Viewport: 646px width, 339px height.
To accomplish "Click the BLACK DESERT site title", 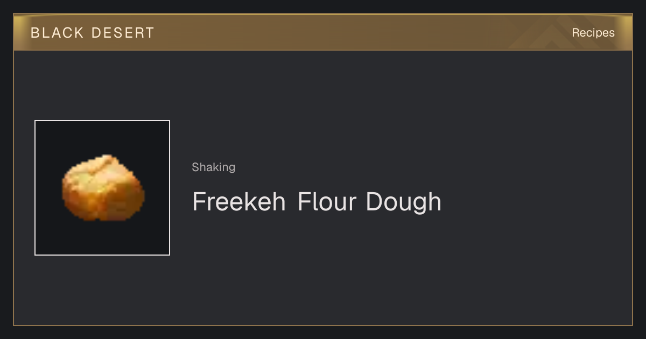I will 93,33.
